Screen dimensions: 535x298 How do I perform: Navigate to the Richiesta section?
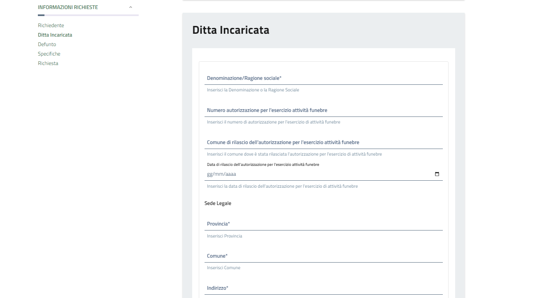click(x=48, y=63)
